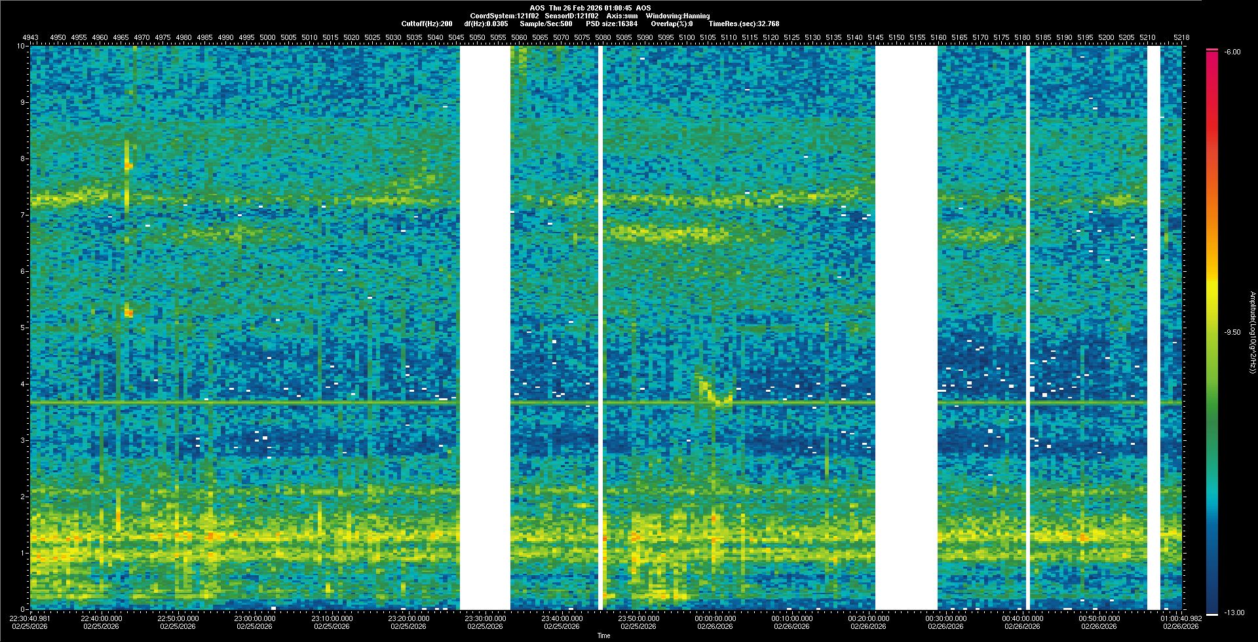Click the "5150" top axis tick label

(896, 38)
